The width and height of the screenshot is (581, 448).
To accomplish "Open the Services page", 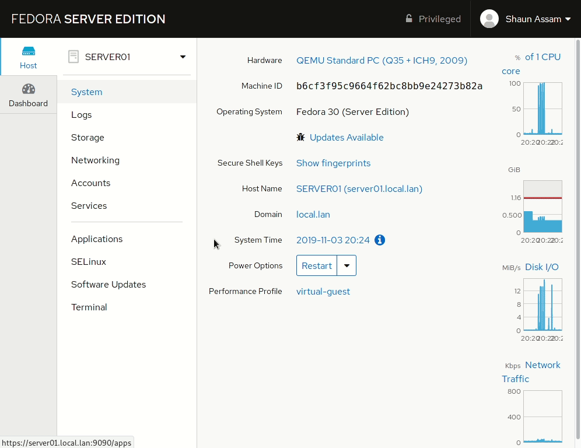I will point(89,206).
